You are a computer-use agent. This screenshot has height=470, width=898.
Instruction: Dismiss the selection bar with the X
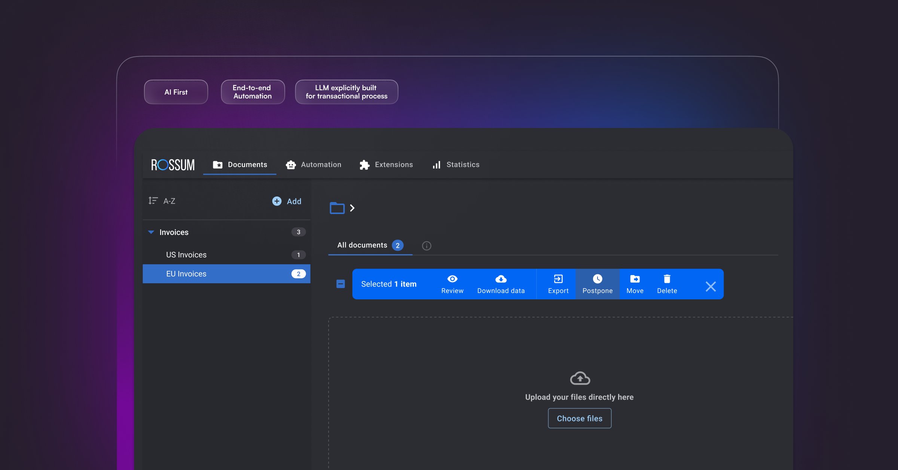point(710,286)
